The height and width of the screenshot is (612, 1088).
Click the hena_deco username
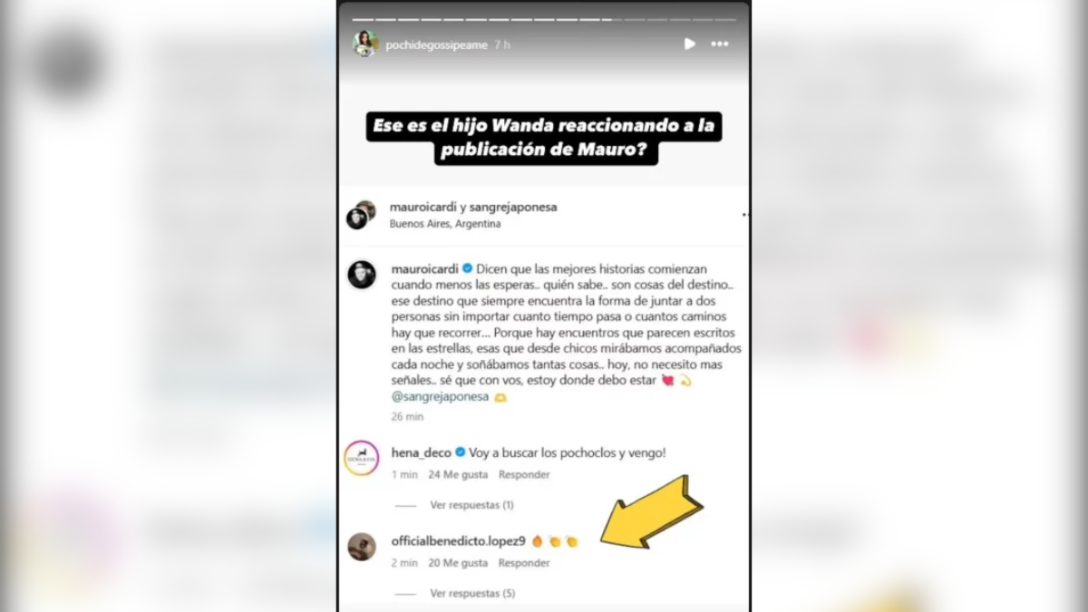(x=421, y=452)
